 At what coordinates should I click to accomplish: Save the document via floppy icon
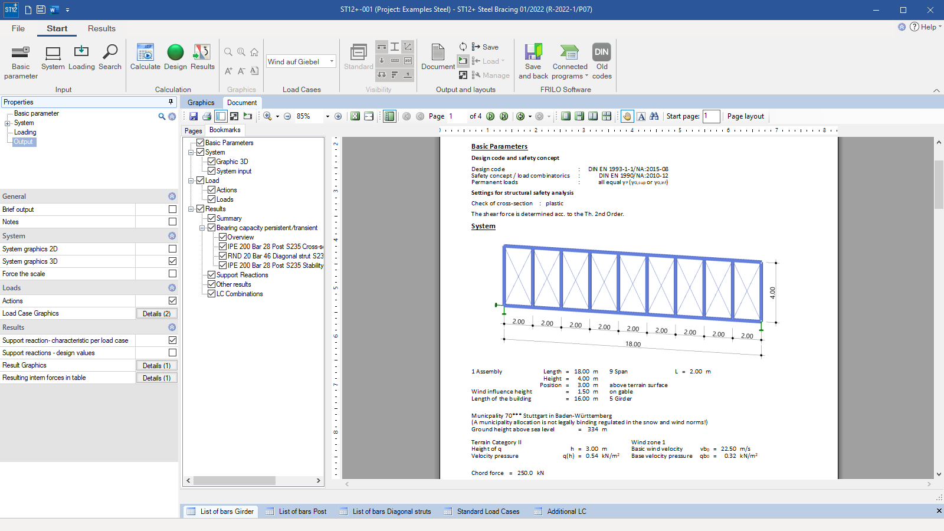point(194,116)
